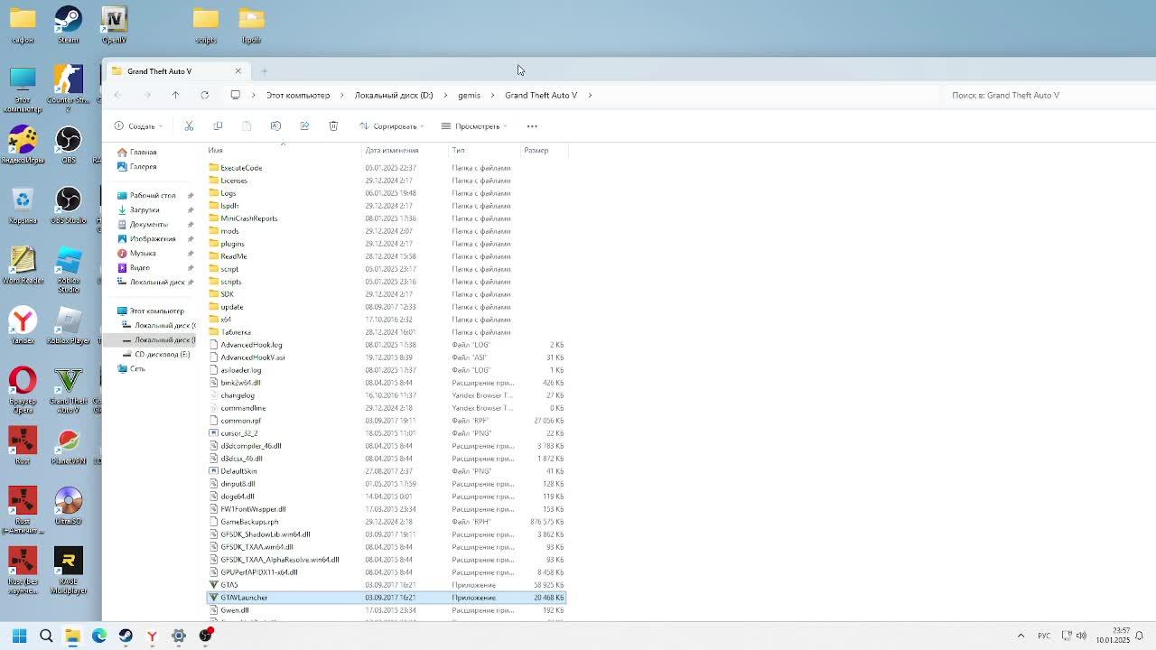Open the three-dots More options menu
The image size is (1156, 650).
click(x=532, y=126)
